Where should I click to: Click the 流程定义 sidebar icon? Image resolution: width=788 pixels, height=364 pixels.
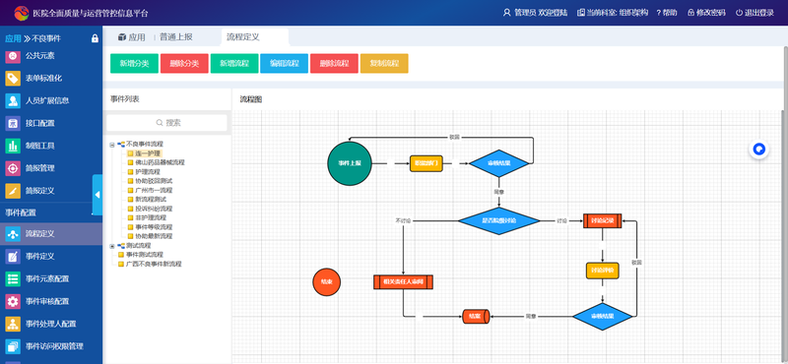[x=13, y=233]
